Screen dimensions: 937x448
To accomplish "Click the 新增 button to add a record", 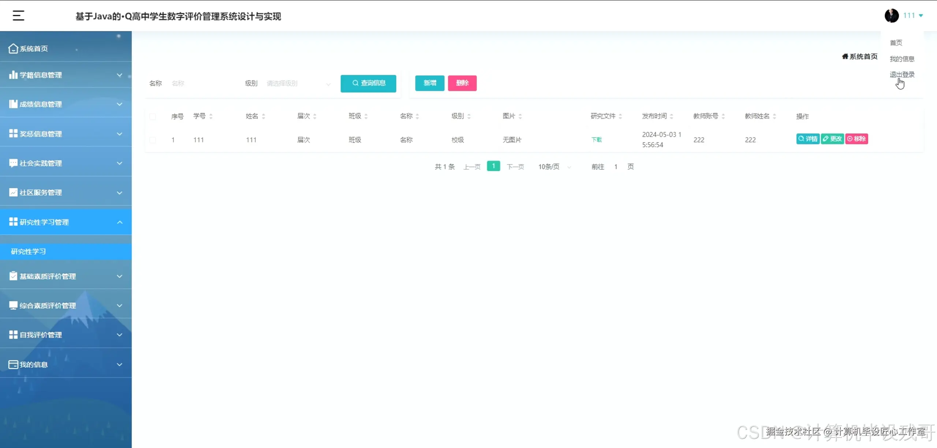I will click(x=429, y=83).
